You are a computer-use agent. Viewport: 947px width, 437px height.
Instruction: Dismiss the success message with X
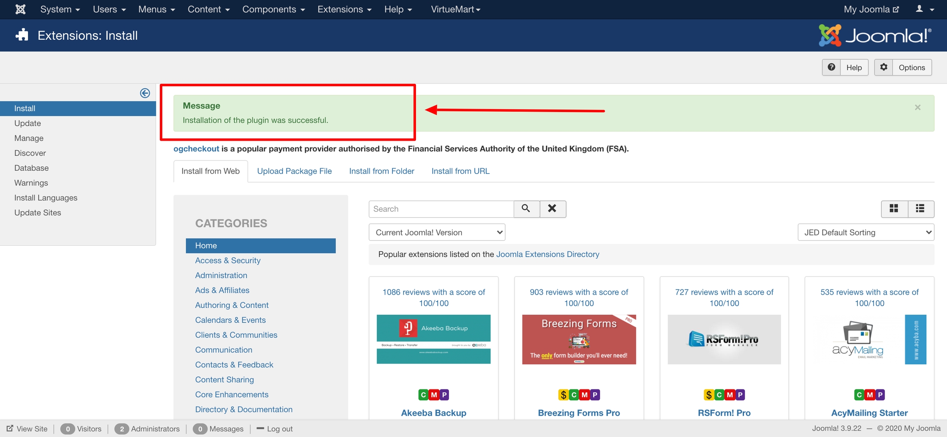tap(917, 108)
